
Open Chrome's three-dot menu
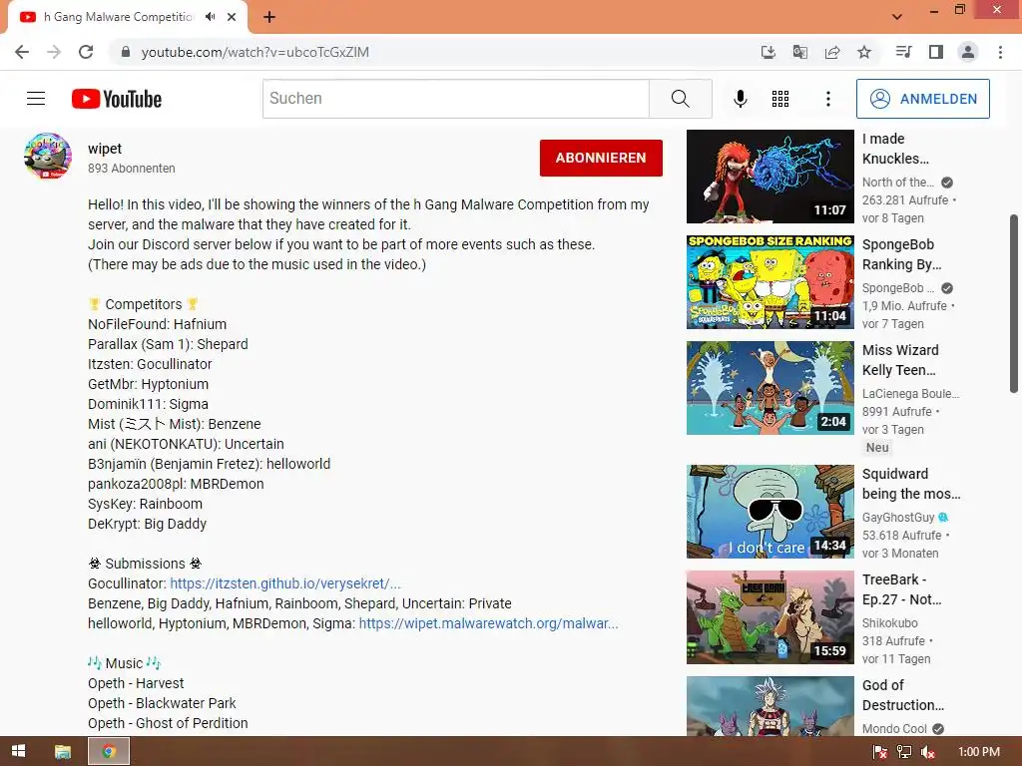(1000, 52)
